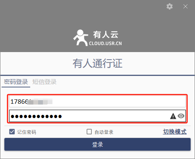Open settings via the gear icon
Image resolution: width=195 pixels, height=159 pixels.
pyautogui.click(x=170, y=6)
